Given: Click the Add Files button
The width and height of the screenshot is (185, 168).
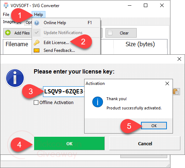Looking at the screenshot, I should tap(17, 33).
